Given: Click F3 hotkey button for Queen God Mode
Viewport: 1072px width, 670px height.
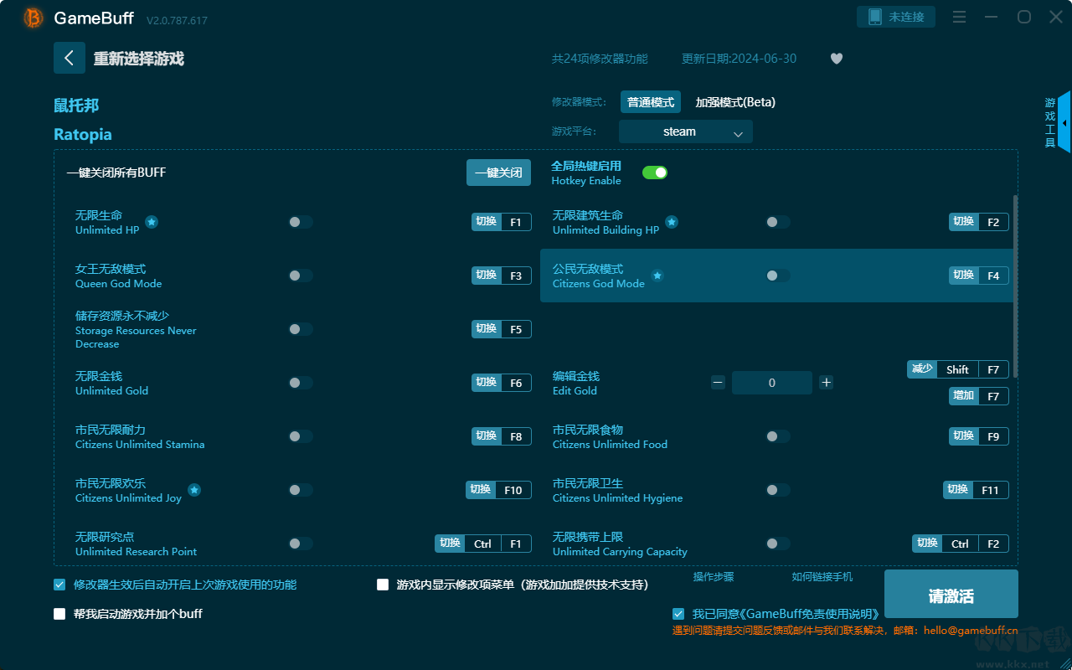Looking at the screenshot, I should (502, 276).
